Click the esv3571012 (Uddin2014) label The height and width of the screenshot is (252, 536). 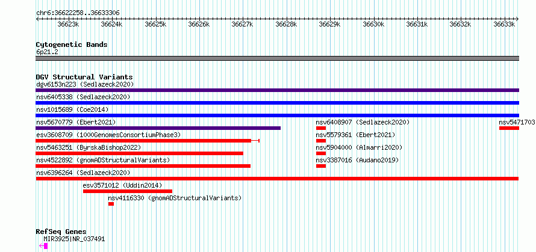pos(123,185)
